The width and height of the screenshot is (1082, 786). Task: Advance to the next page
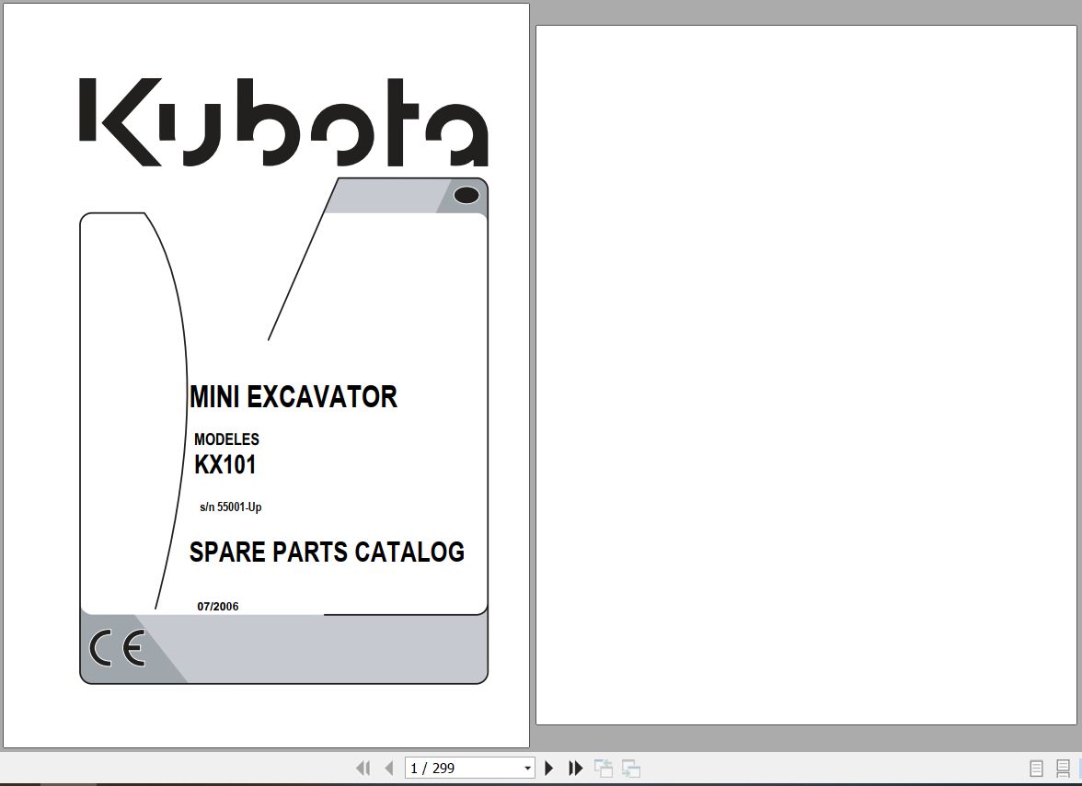pyautogui.click(x=549, y=768)
